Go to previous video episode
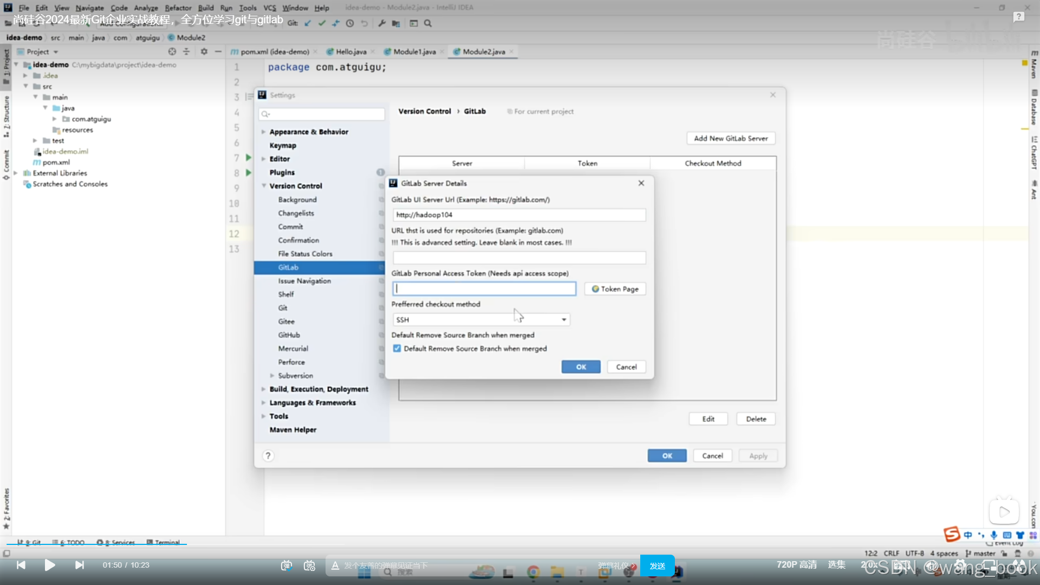 click(x=21, y=565)
